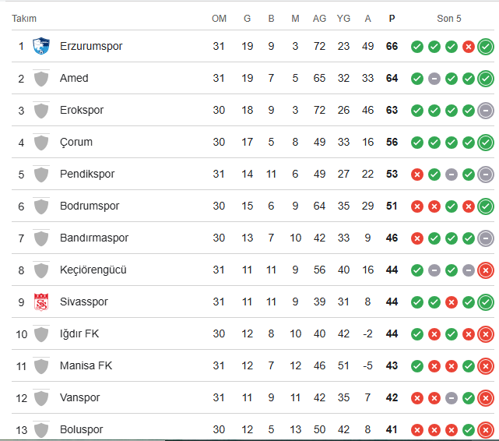Open the Erzurumspor team link
This screenshot has height=441, width=499.
coord(91,47)
